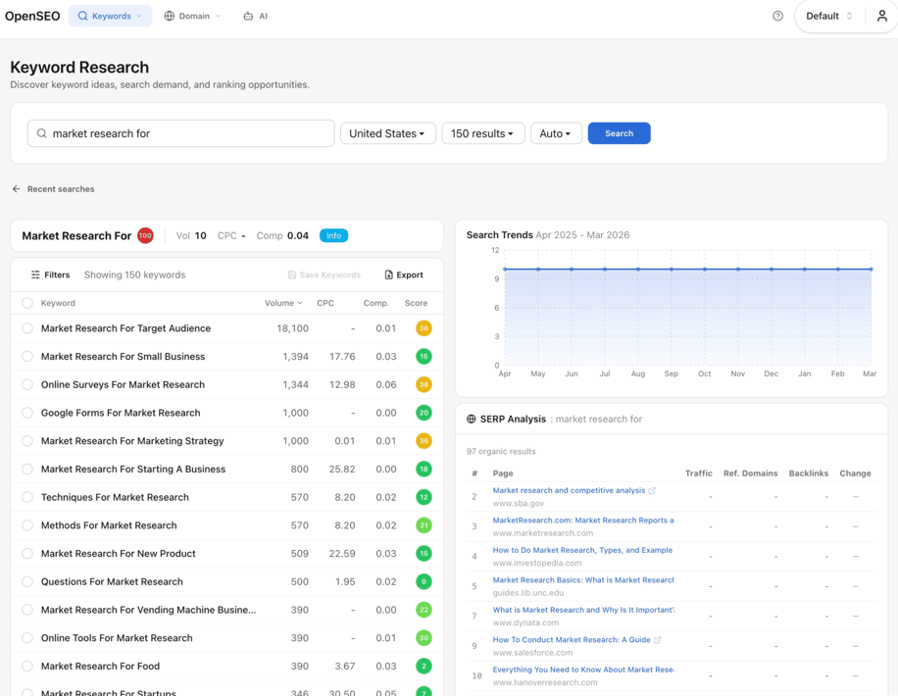Screen dimensions: 898x696
Task: Click the blue Info badge
Action: pos(333,235)
